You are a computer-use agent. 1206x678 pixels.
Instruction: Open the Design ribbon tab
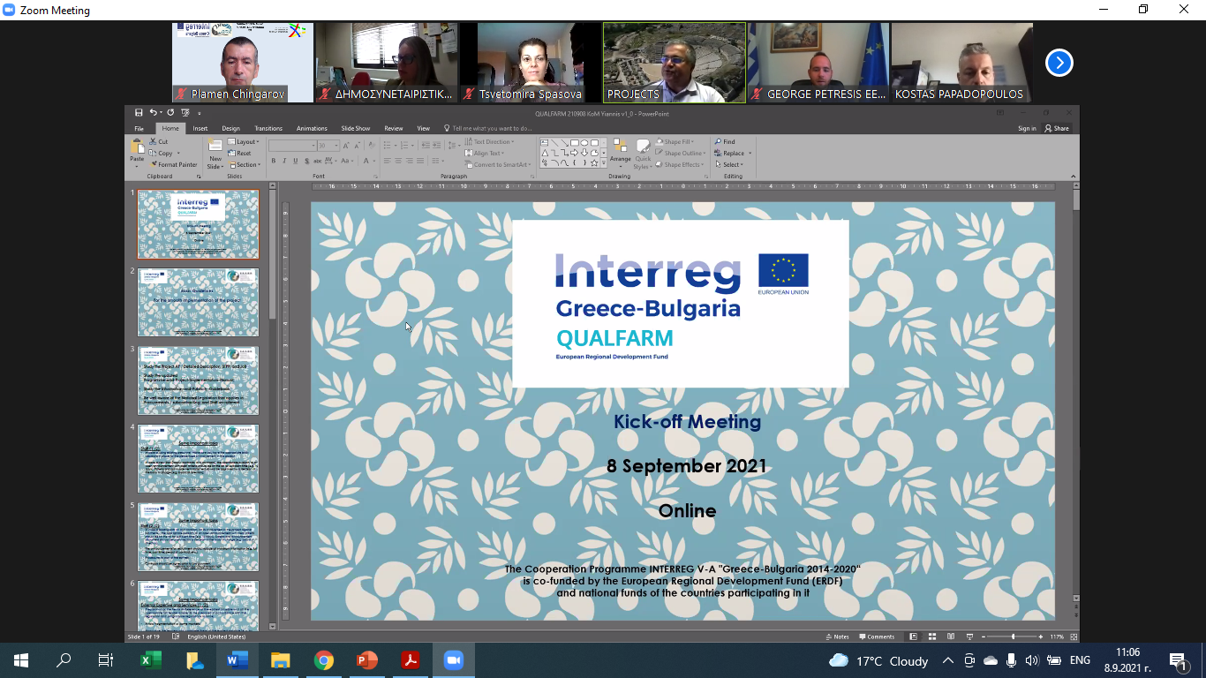pos(230,128)
